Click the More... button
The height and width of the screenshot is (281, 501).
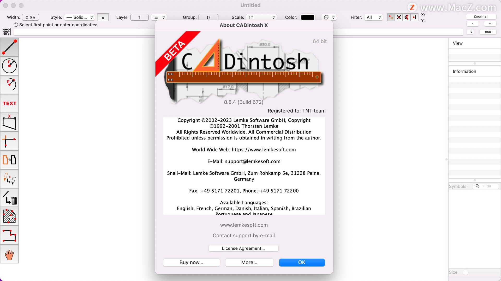[249, 262]
